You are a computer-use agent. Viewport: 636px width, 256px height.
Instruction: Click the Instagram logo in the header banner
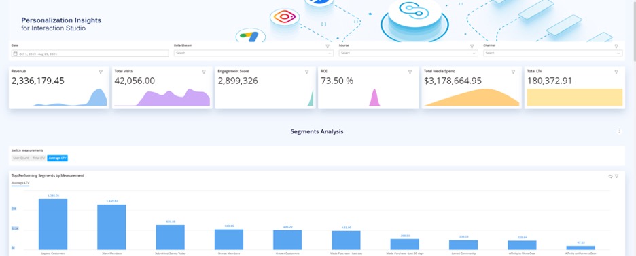(284, 16)
